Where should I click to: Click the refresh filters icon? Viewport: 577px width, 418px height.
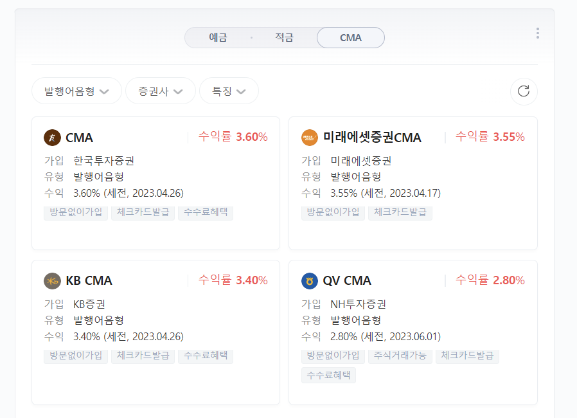[524, 91]
